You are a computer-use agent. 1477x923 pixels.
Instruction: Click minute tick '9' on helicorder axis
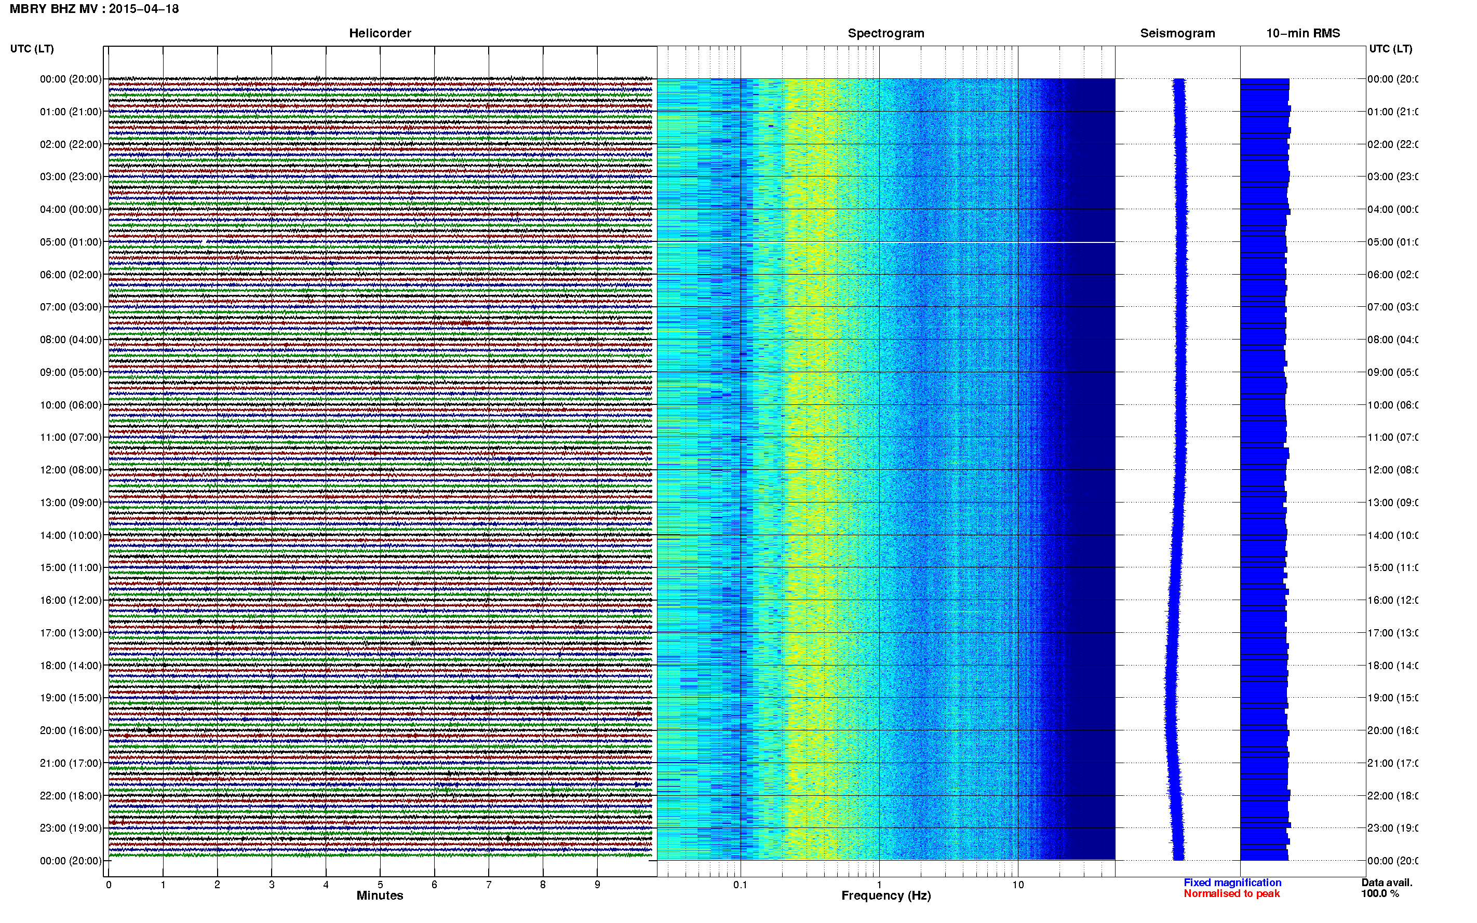pos(597,885)
